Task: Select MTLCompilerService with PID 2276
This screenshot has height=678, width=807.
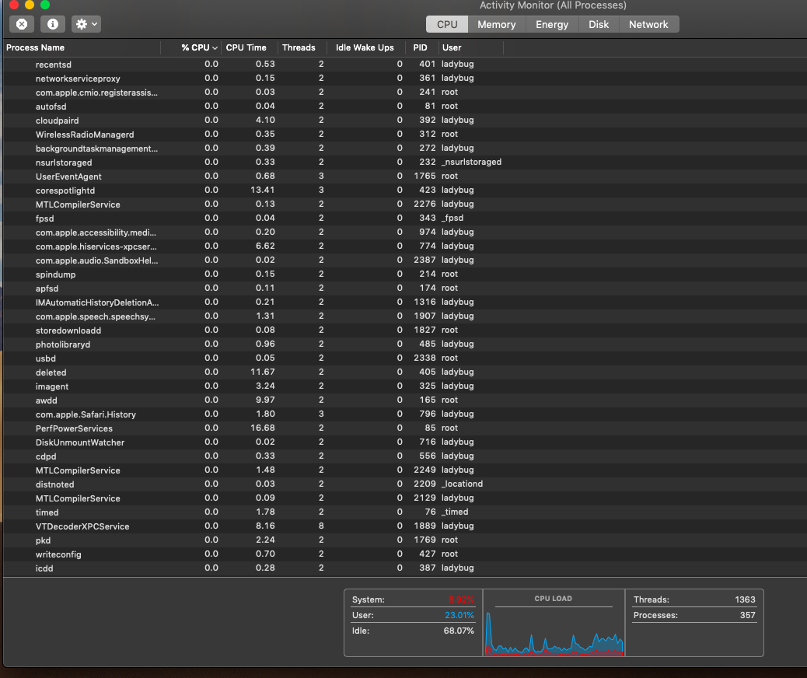Action: pyautogui.click(x=405, y=204)
